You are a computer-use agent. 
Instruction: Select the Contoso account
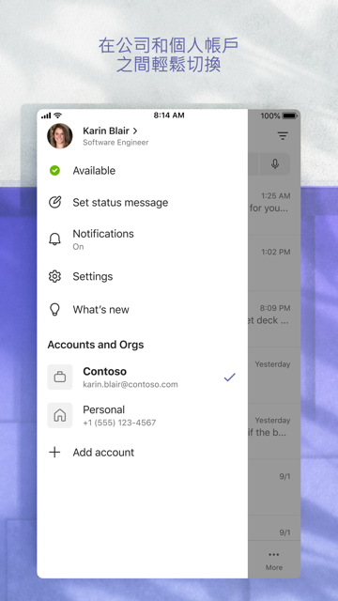click(x=142, y=377)
